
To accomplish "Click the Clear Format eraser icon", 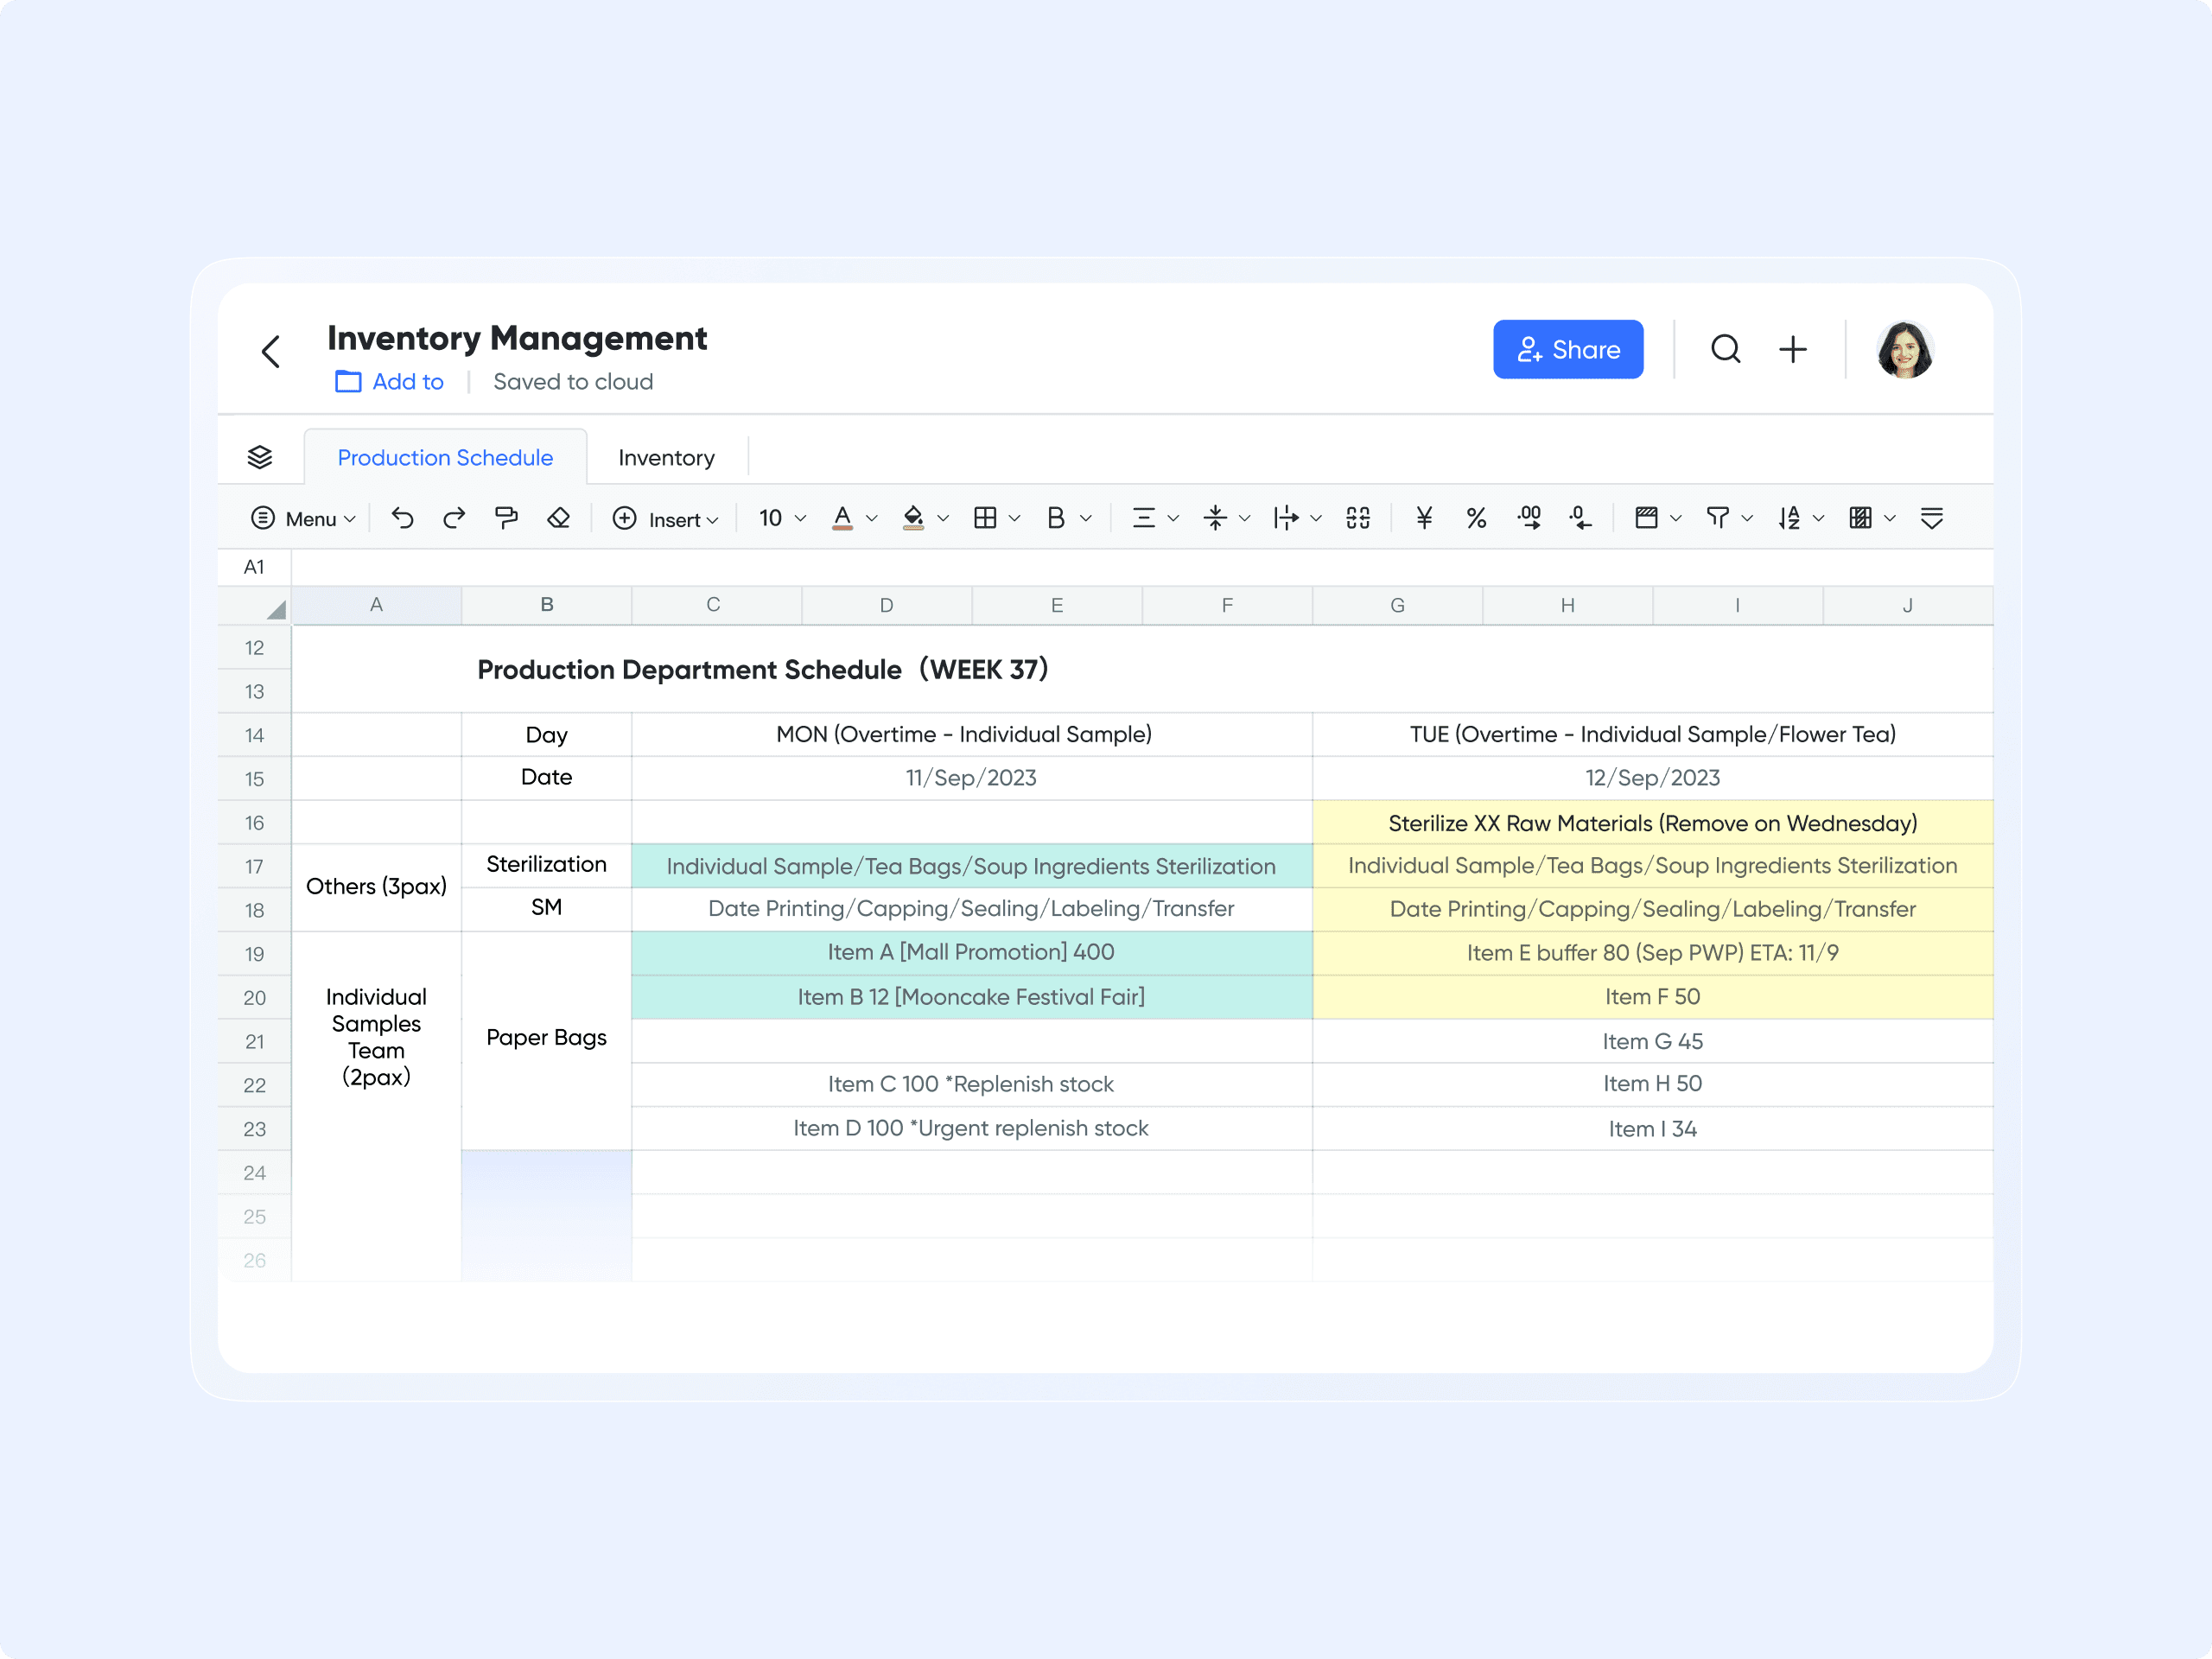I will coord(559,518).
